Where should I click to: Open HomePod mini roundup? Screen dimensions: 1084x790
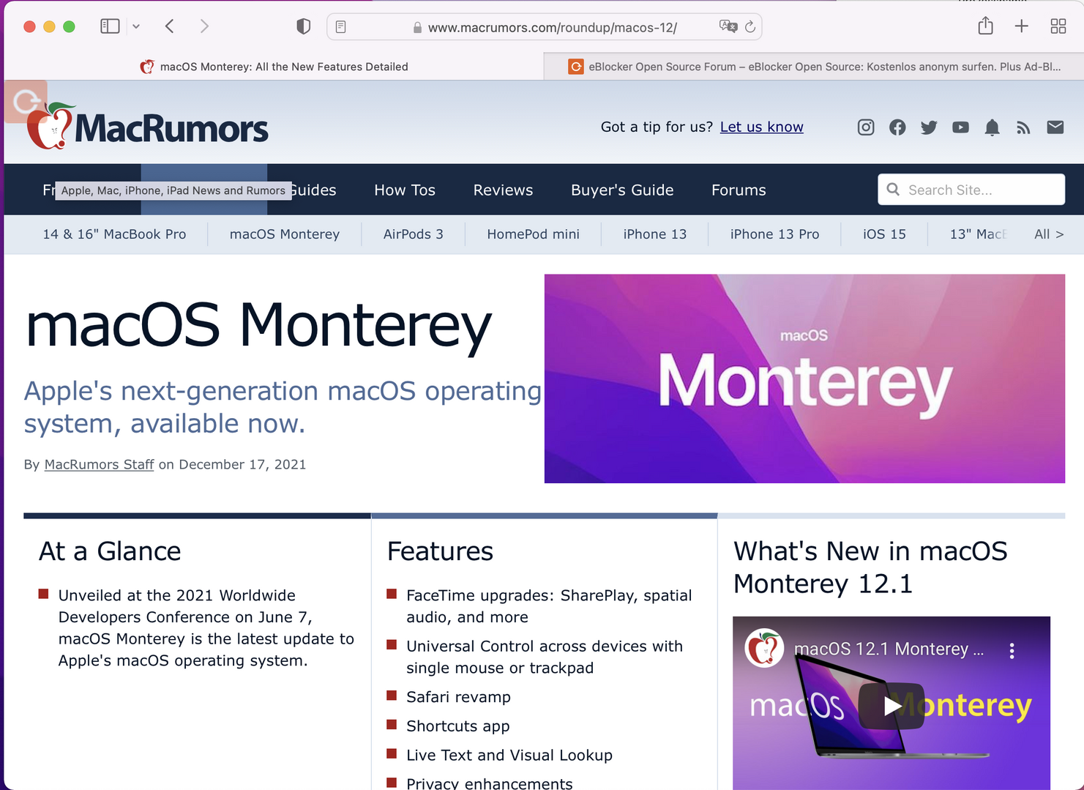coord(533,234)
